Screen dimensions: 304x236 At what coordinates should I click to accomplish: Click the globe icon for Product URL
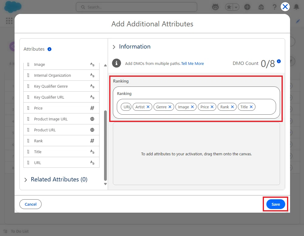[x=92, y=130]
